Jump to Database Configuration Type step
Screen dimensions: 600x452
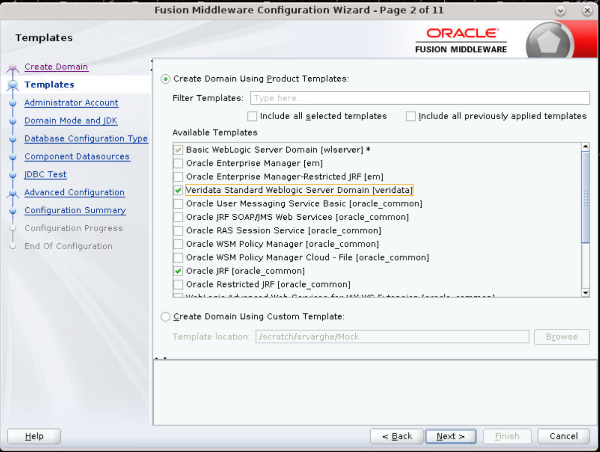pos(86,139)
